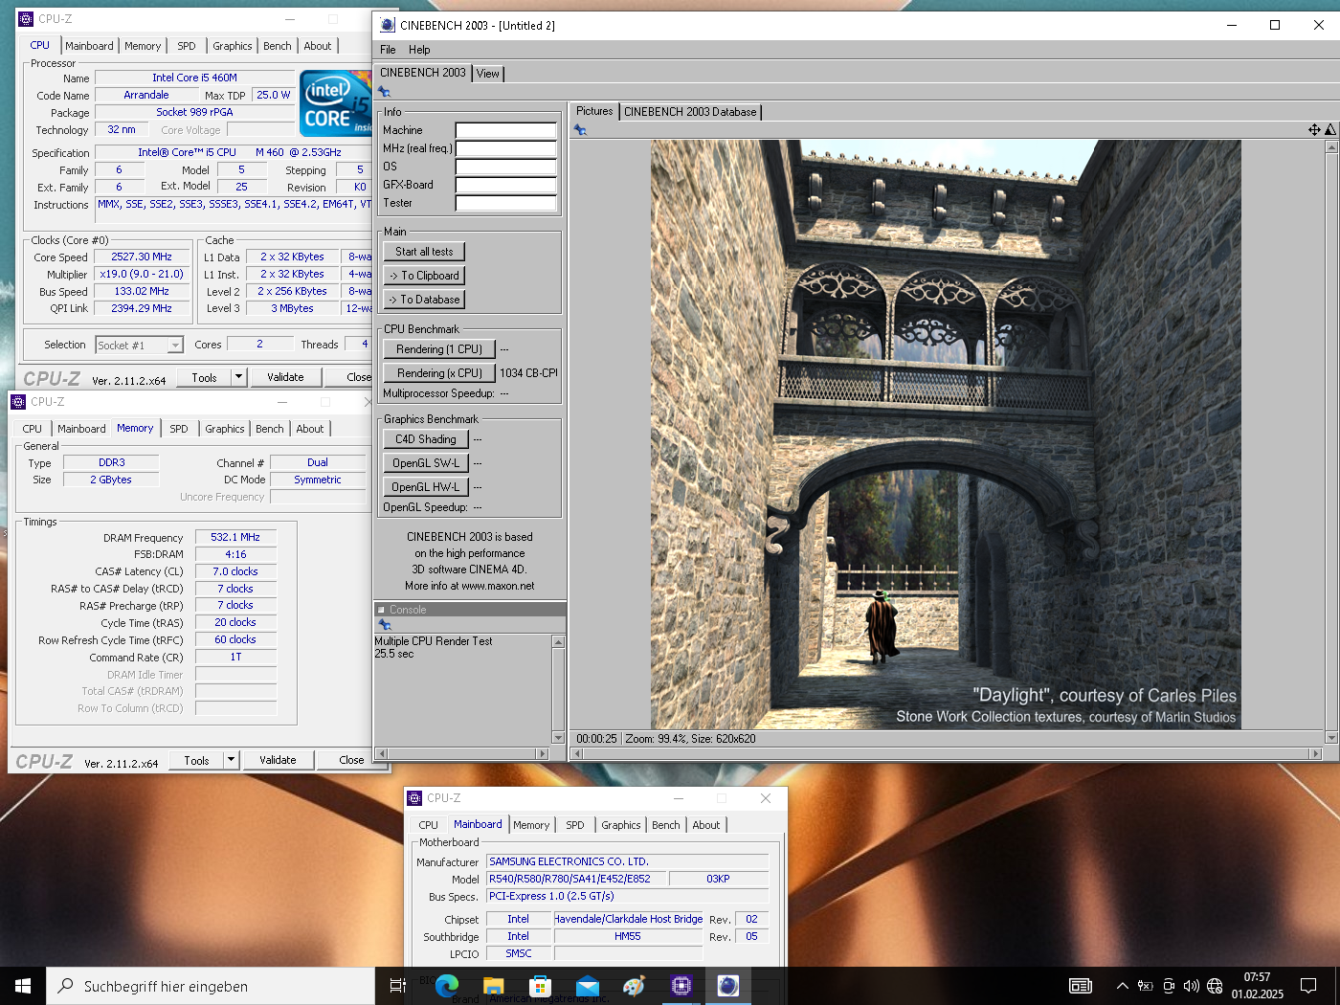Click the Start all tests button
The height and width of the screenshot is (1005, 1340).
tap(424, 252)
